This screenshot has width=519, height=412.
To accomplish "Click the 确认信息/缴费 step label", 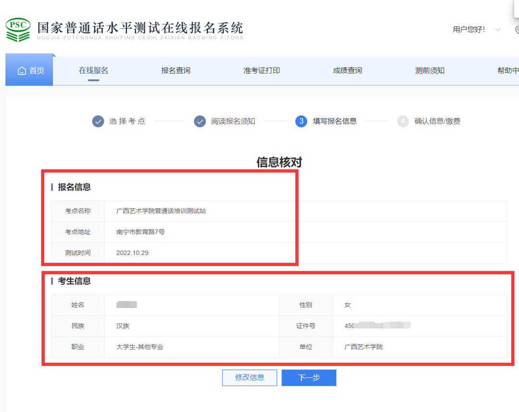I will point(437,121).
